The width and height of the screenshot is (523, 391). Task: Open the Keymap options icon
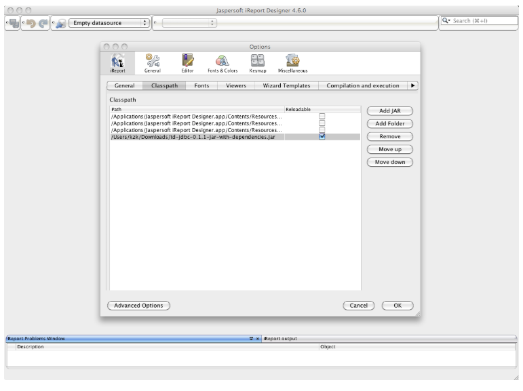[258, 63]
